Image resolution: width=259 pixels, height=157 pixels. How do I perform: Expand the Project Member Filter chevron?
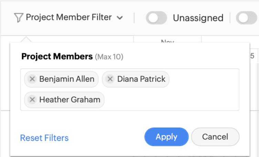[120, 18]
